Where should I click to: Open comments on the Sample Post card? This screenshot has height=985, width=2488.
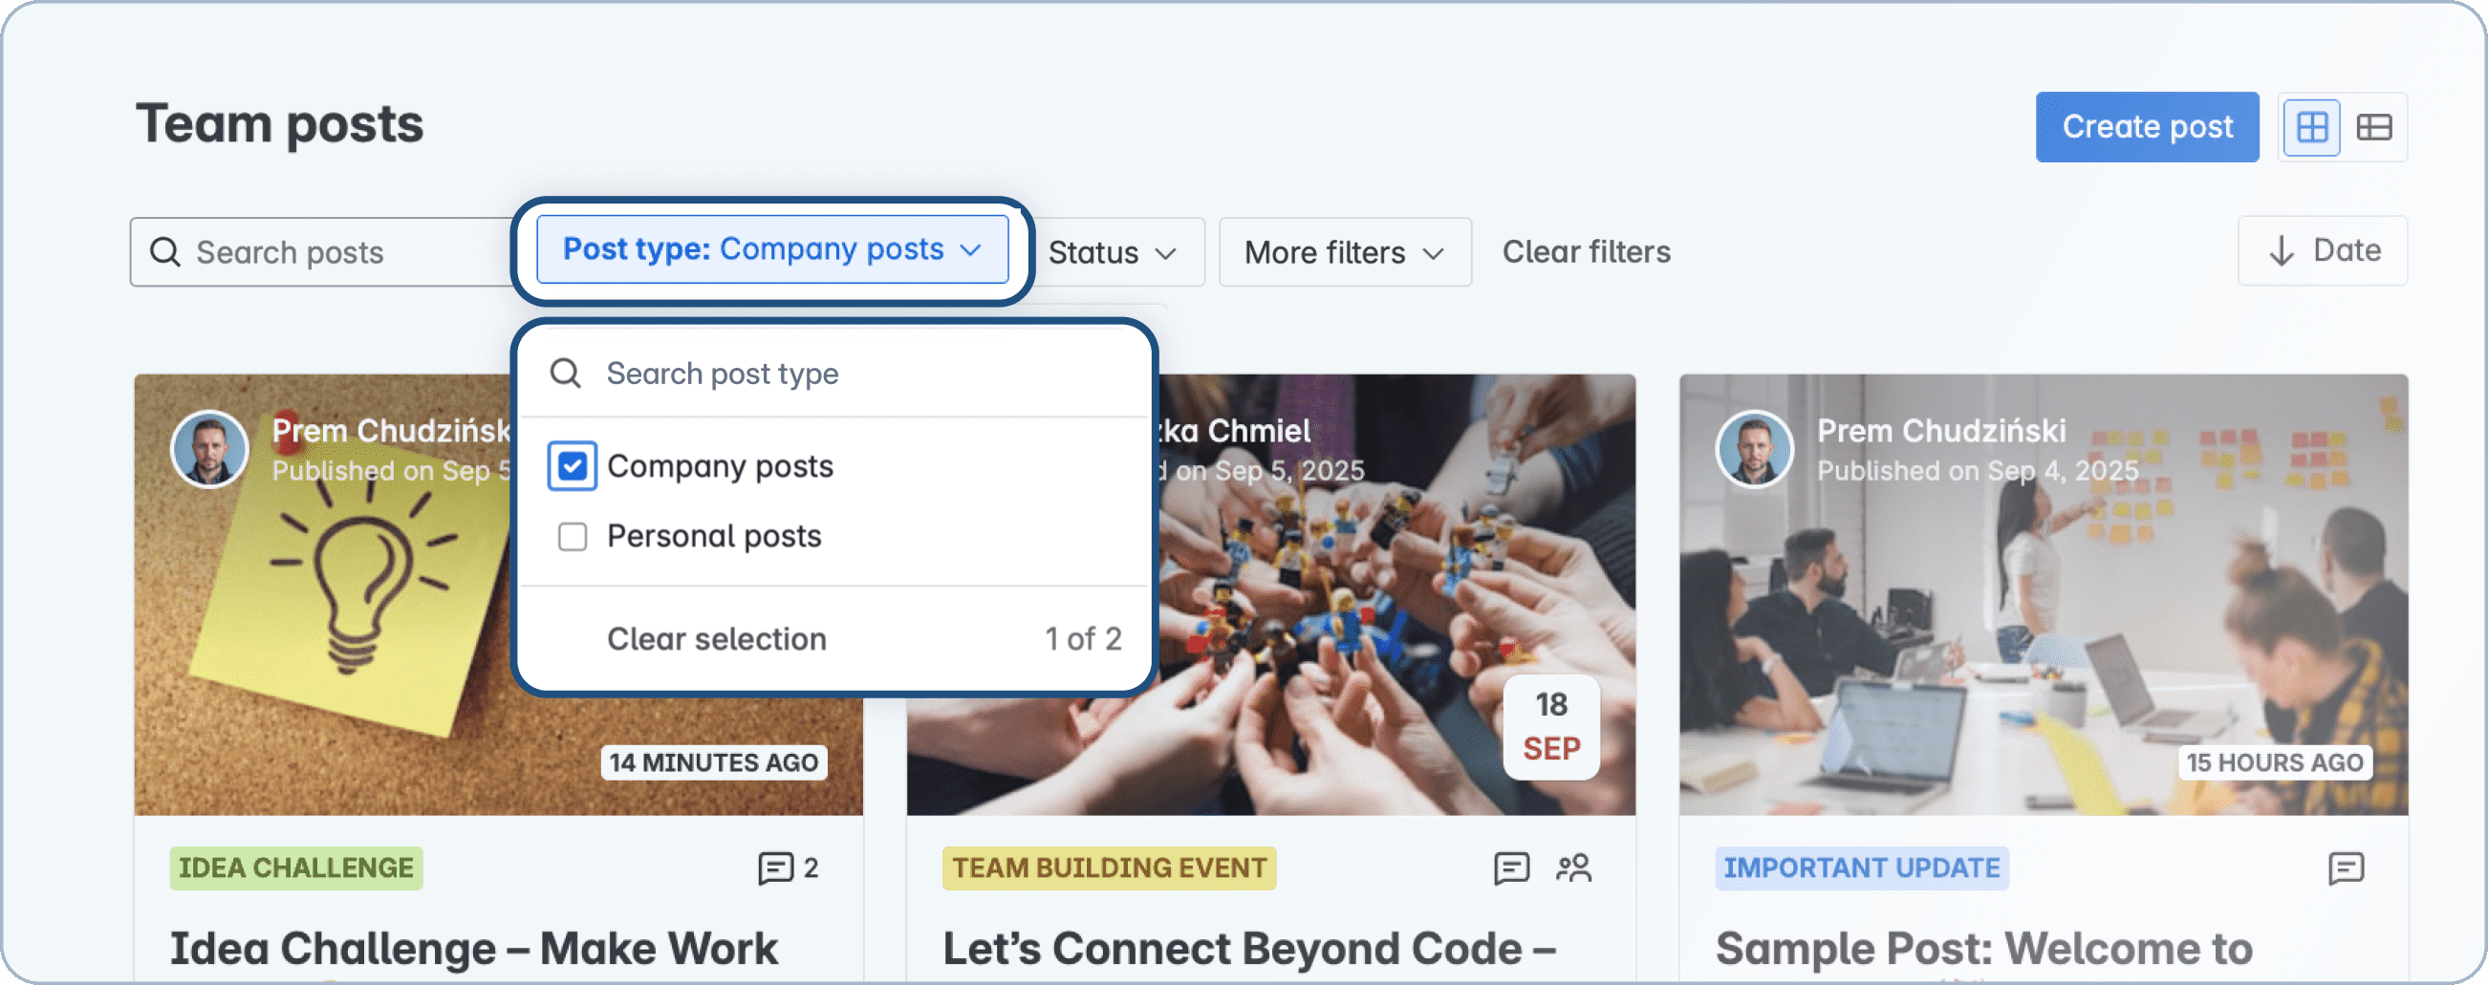click(2347, 868)
